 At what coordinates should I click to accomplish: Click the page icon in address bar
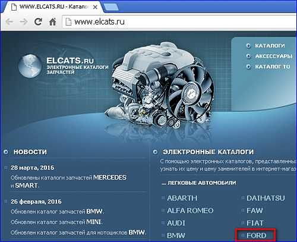(68, 22)
